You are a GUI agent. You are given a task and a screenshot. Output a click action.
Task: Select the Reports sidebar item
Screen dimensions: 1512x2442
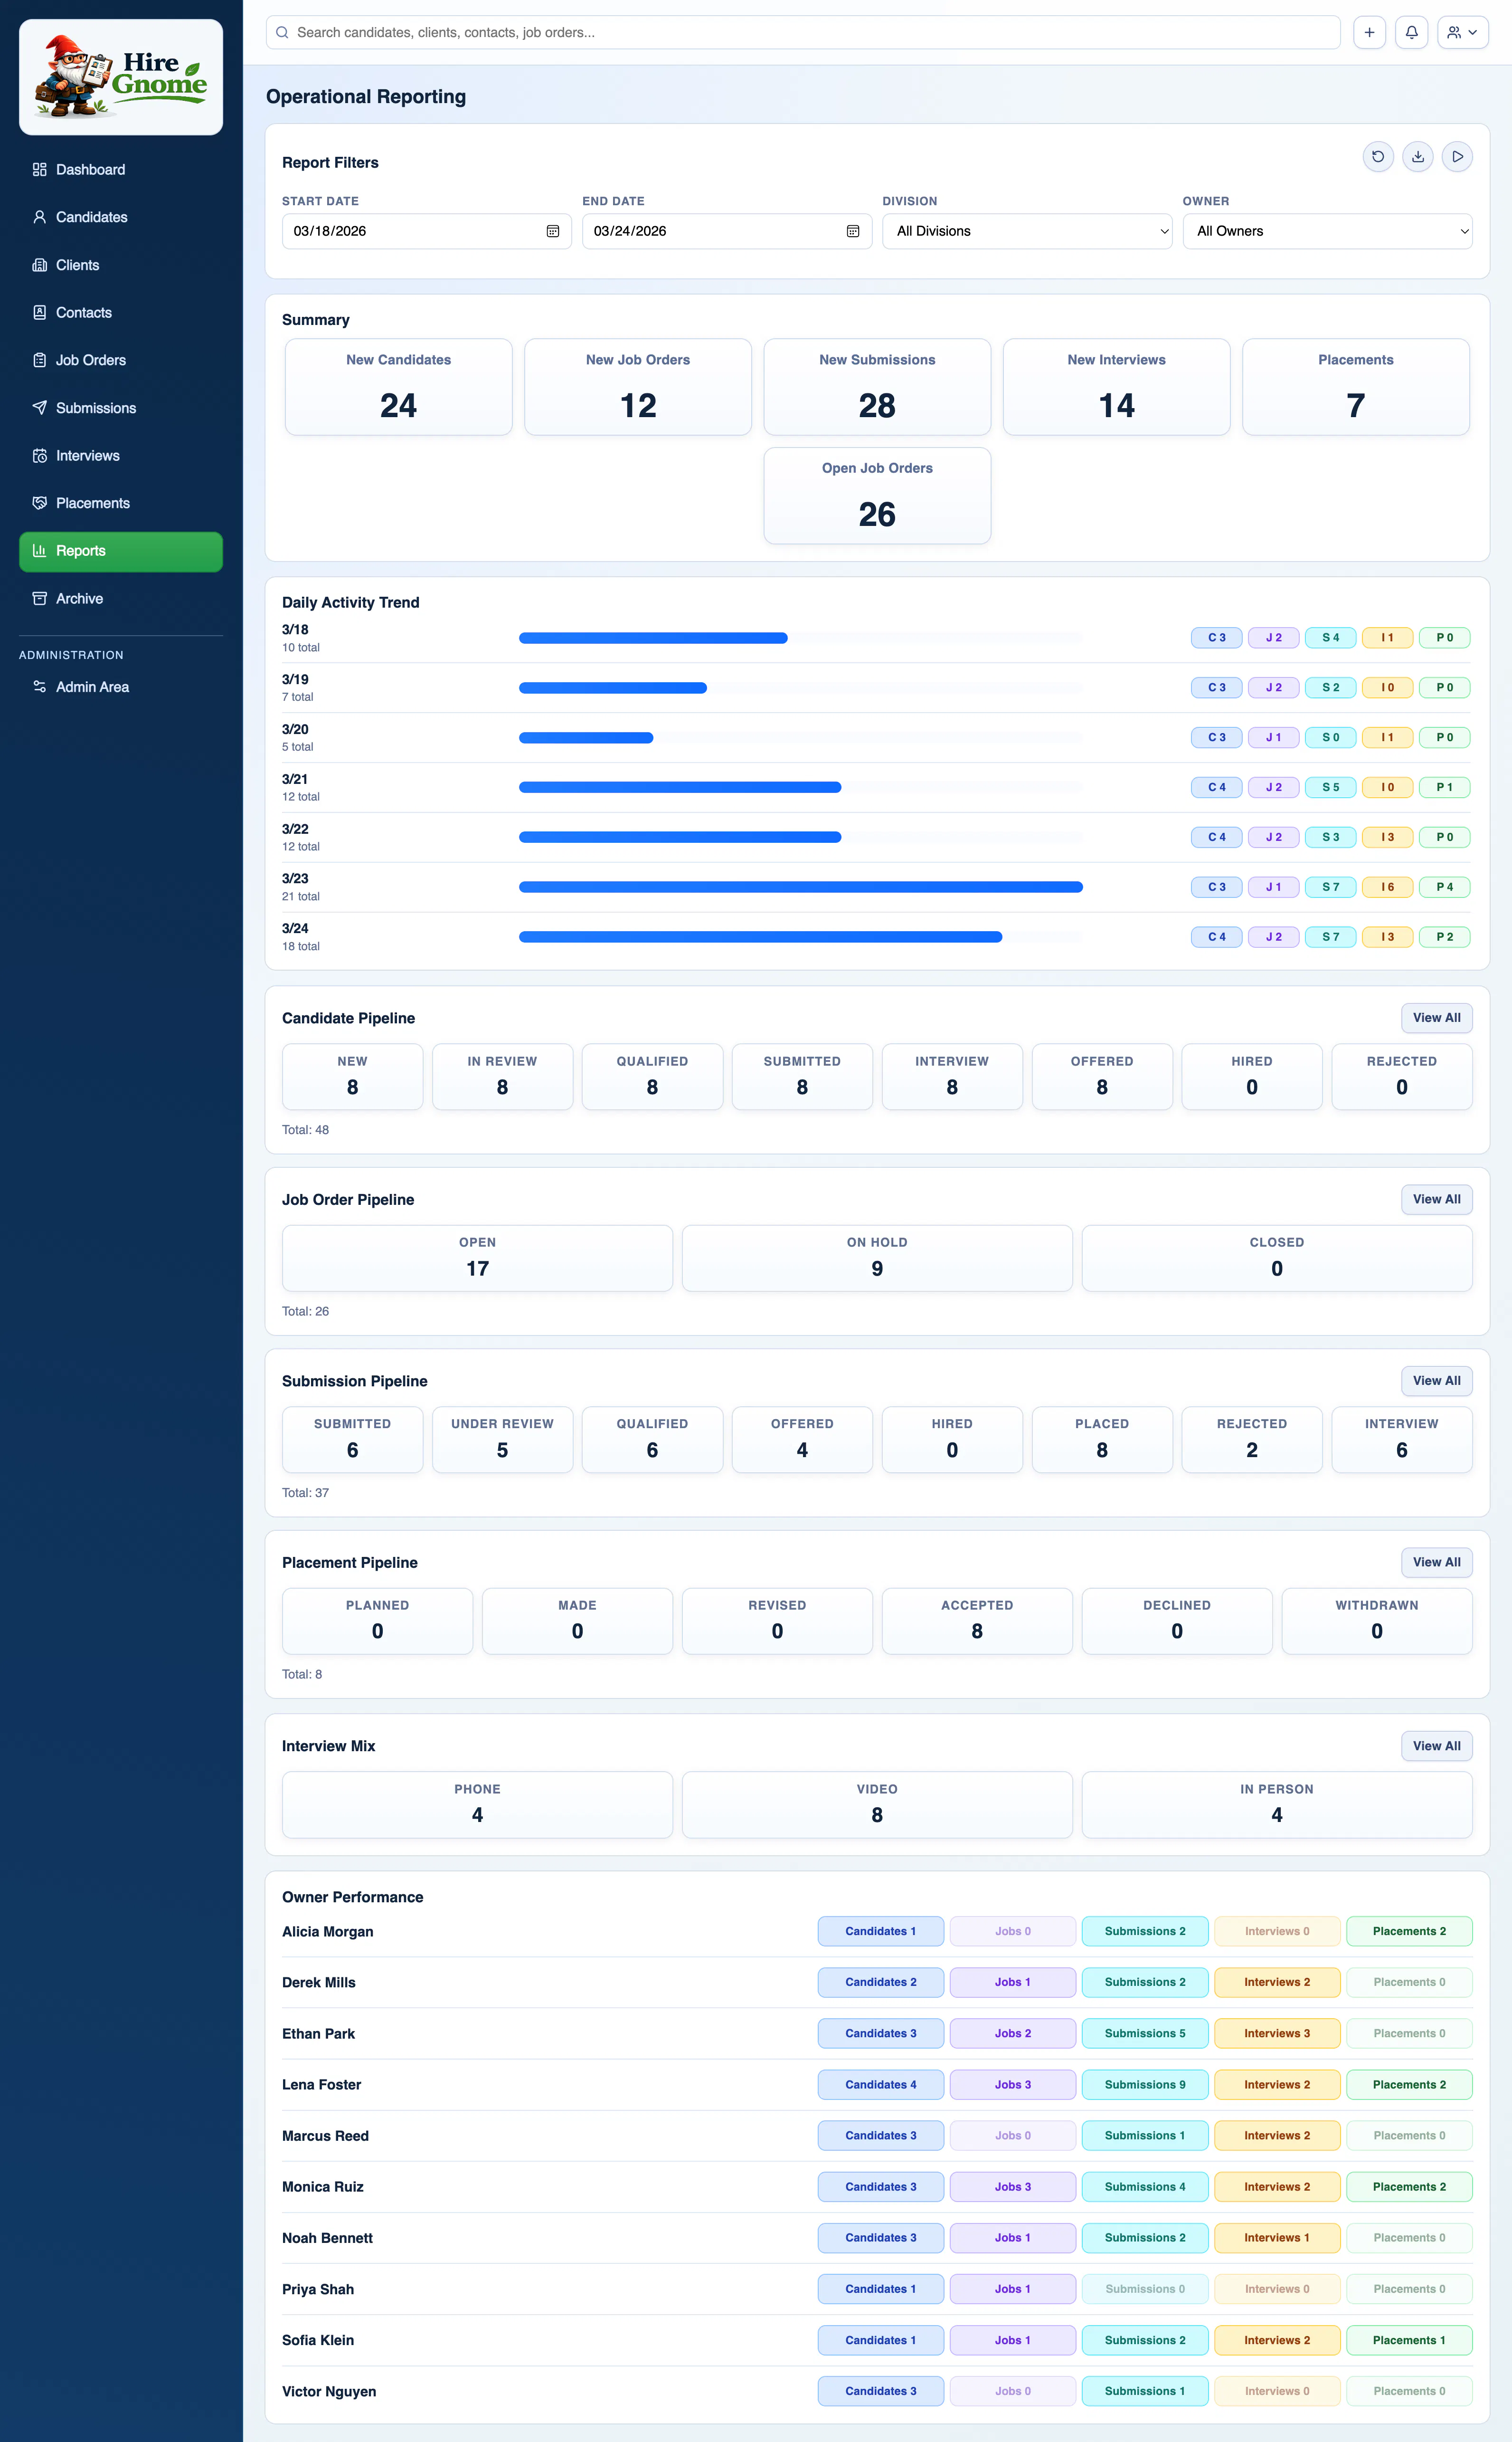click(121, 551)
